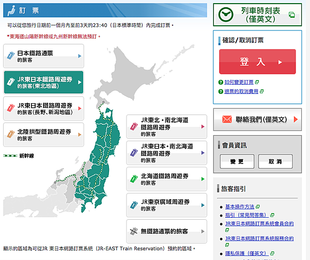
Task: Click the white ticket icon on JR東日本鐵路周遊券 東北地區
Action: [11, 82]
